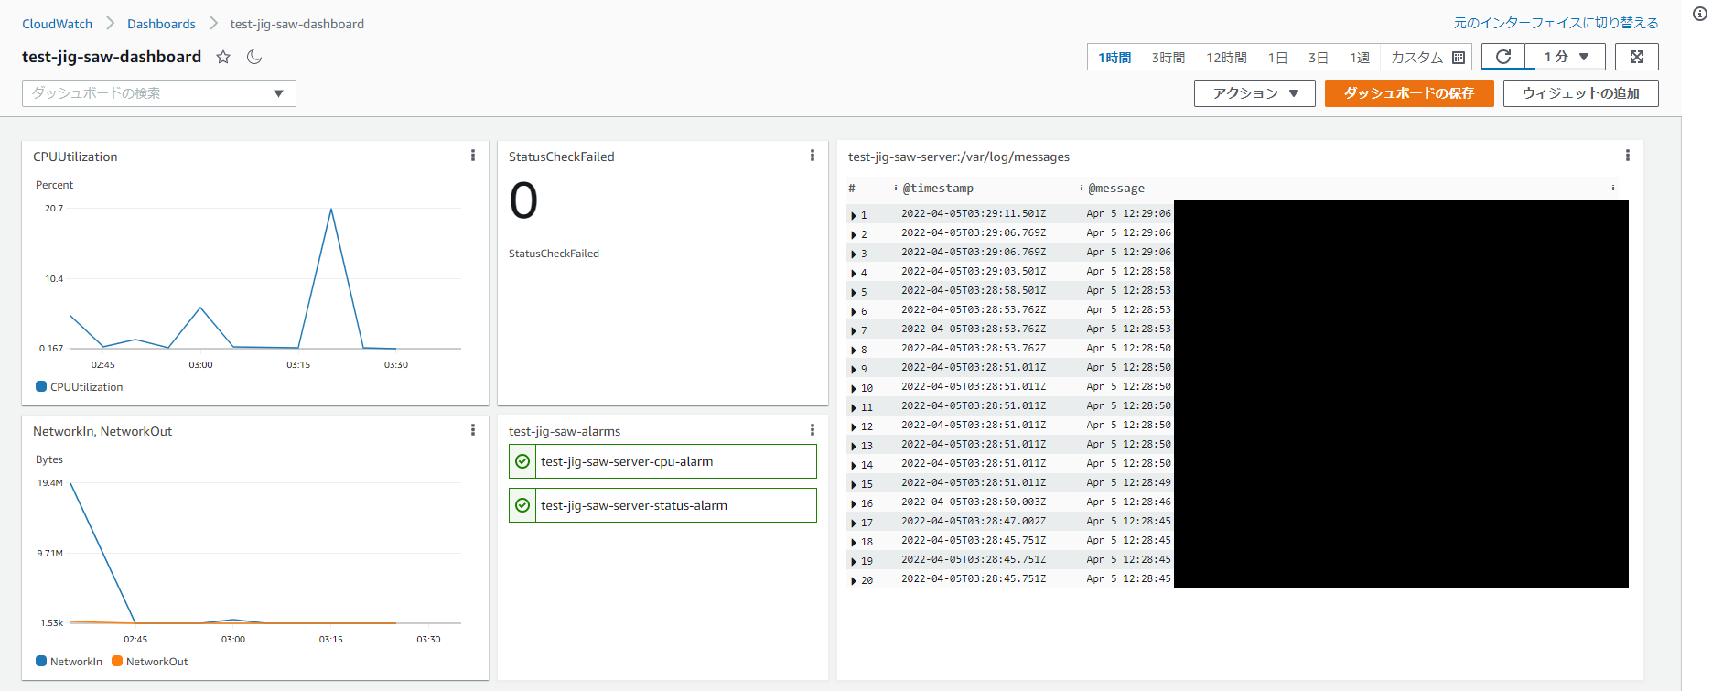The image size is (1712, 691).
Task: Click the OK status icon of cpu-alarm
Action: (522, 461)
